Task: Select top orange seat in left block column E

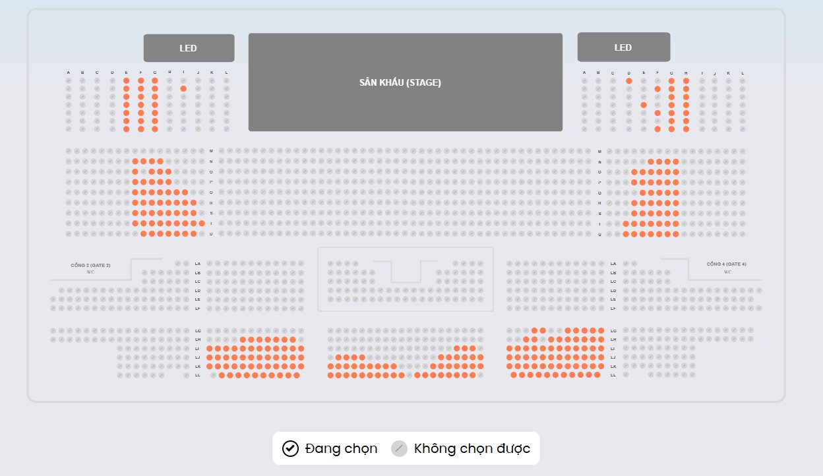Action: 126,80
